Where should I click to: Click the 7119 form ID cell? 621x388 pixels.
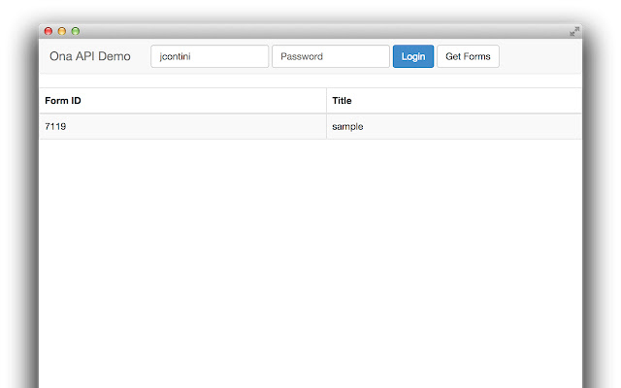(55, 126)
